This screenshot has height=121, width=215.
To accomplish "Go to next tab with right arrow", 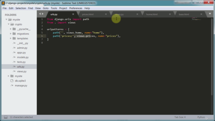I will pos(43,14).
